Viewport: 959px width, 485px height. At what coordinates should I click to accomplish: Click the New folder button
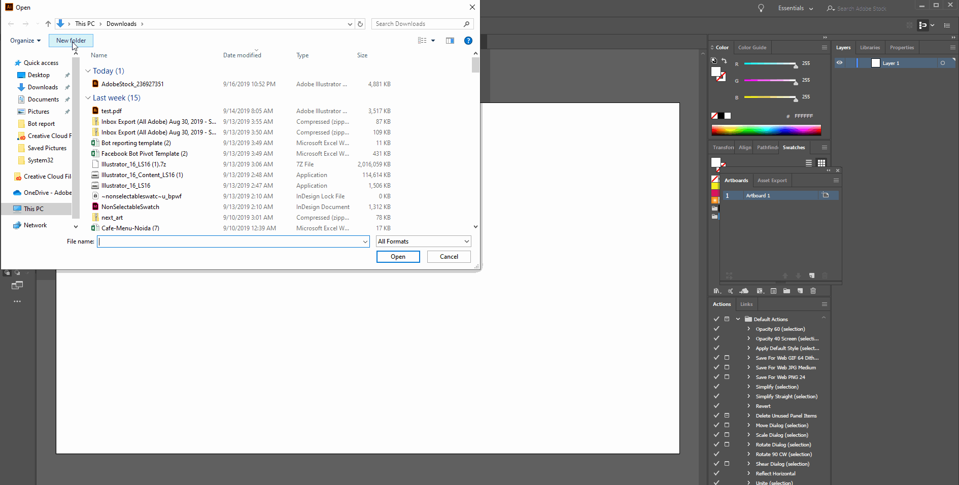[71, 41]
